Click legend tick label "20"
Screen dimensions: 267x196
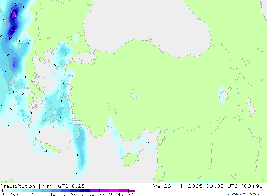point(72,194)
